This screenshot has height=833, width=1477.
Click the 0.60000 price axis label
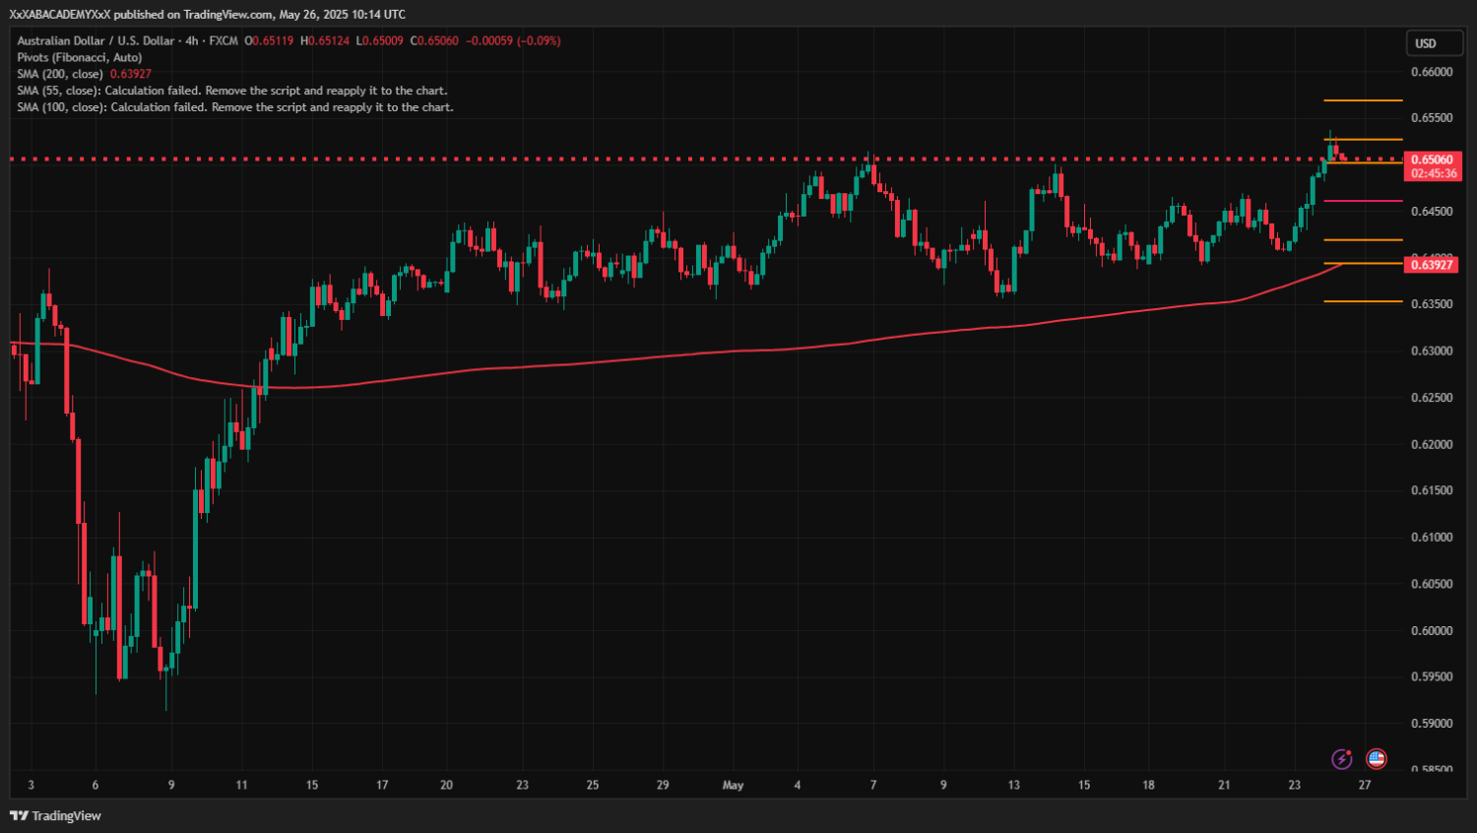tap(1432, 631)
